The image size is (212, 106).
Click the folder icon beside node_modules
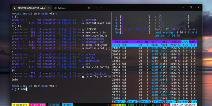tap(83, 39)
